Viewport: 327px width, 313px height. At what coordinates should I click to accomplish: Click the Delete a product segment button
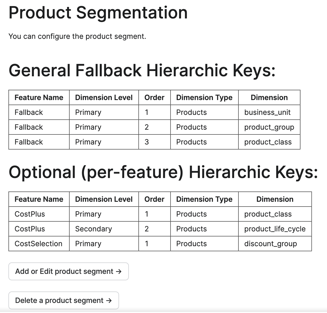click(x=64, y=300)
